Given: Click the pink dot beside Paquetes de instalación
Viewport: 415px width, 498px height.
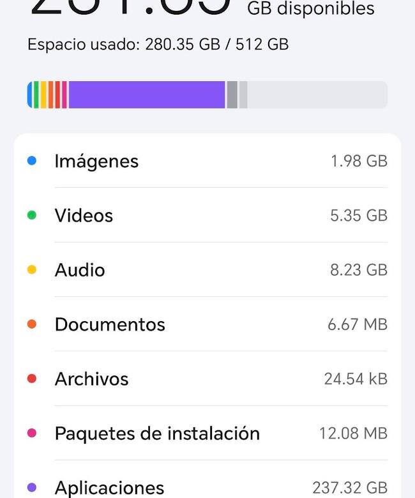Looking at the screenshot, I should coord(31,434).
